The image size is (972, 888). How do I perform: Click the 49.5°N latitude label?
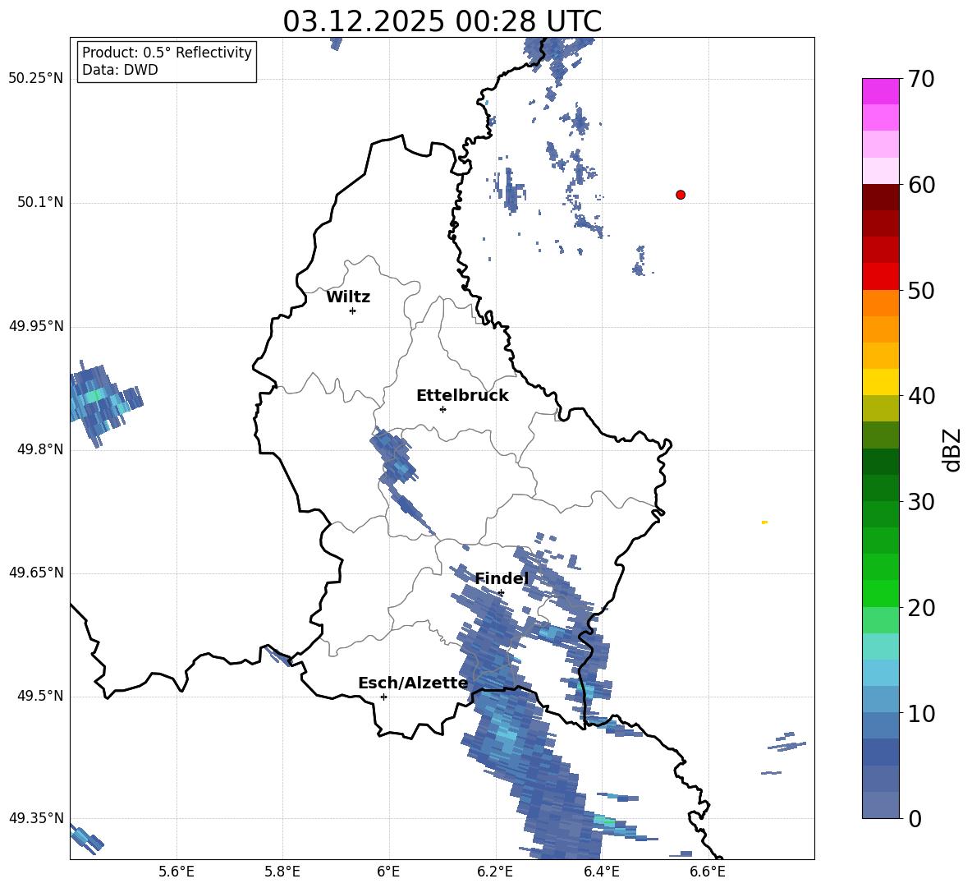coord(39,696)
